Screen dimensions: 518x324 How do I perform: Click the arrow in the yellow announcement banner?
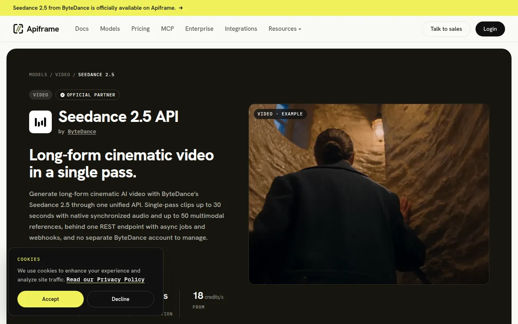pos(180,8)
